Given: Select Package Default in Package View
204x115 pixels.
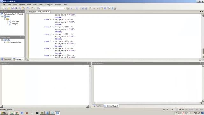Looking at the screenshot, I should pyautogui.click(x=15, y=42).
